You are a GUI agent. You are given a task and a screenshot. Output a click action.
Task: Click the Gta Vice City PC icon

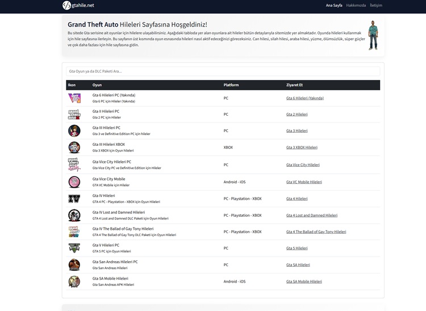click(x=74, y=165)
